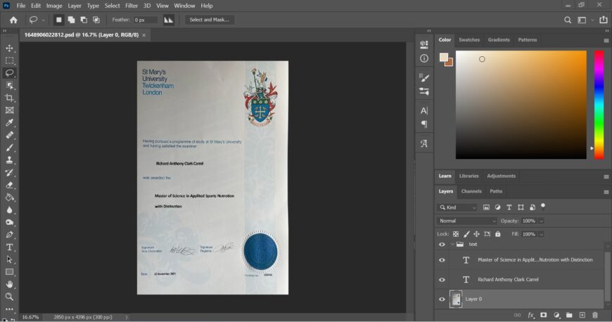
Task: Select the Eraser tool
Action: click(x=9, y=185)
